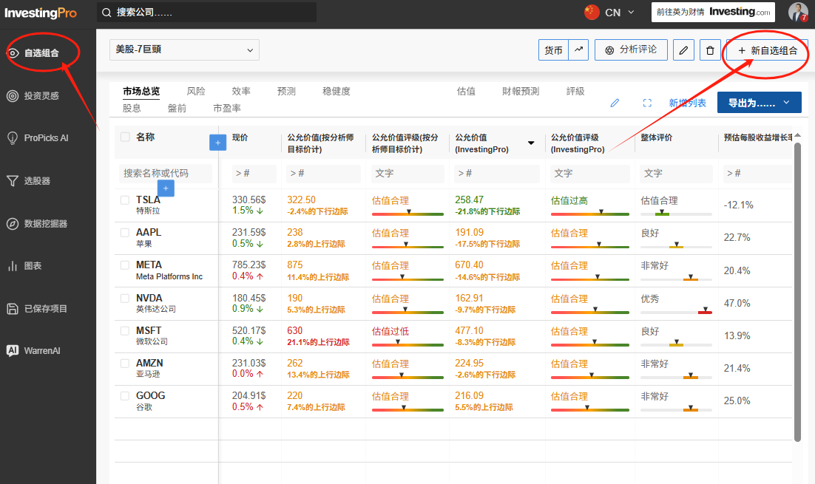
Task: Edit watchlist name using top pencil icon
Action: 683,50
